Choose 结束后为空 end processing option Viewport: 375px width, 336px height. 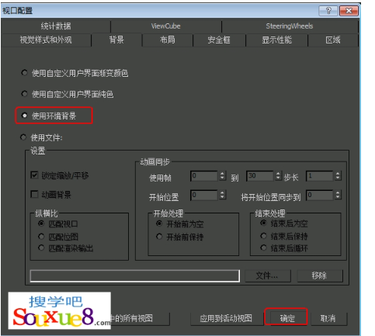tap(263, 223)
